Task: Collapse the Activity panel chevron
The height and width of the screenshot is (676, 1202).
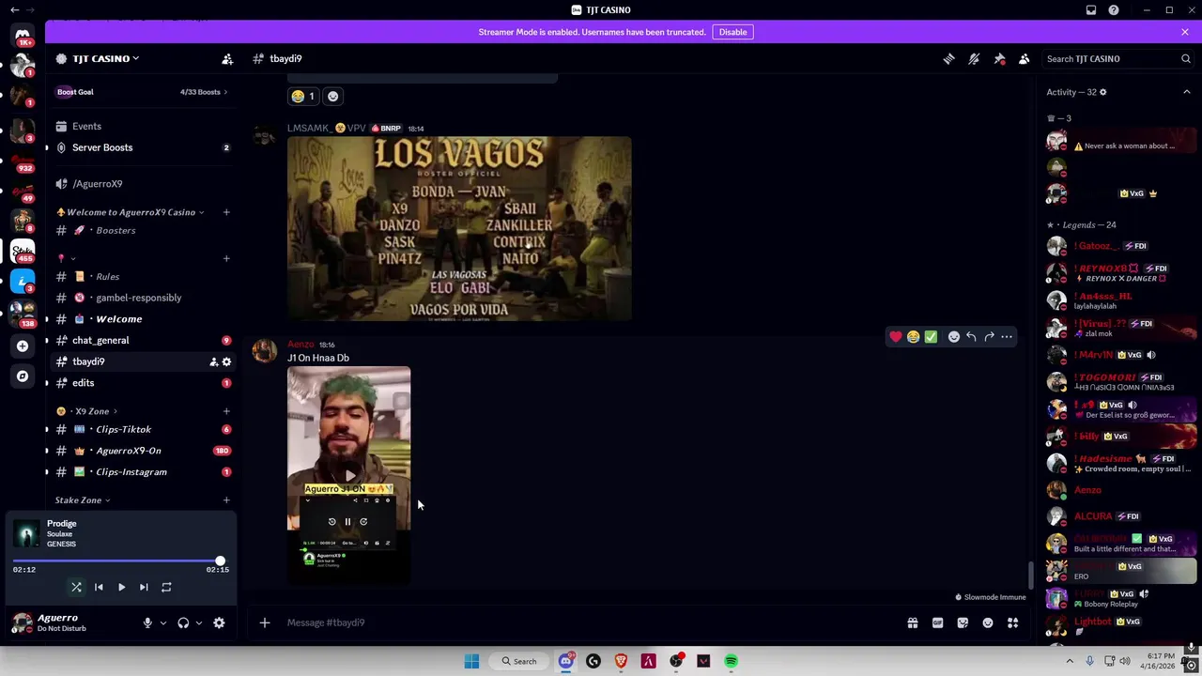Action: tap(1186, 92)
